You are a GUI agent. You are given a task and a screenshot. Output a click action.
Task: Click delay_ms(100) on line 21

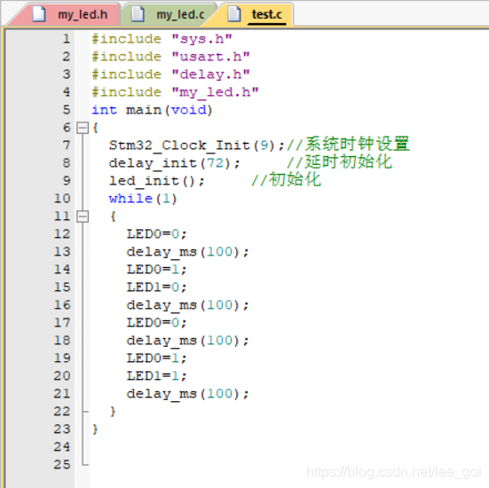tap(187, 394)
